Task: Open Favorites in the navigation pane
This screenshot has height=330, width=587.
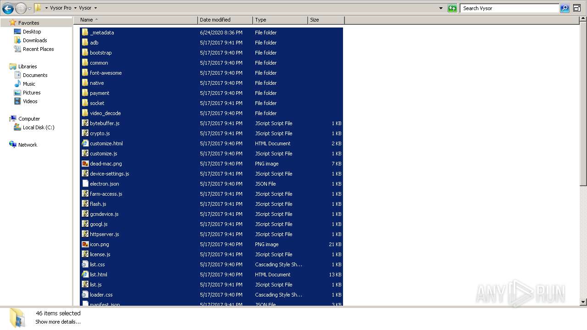Action: coord(28,23)
